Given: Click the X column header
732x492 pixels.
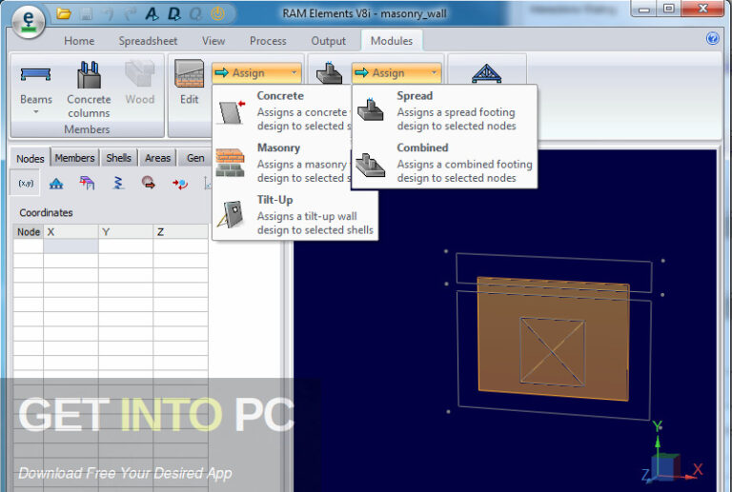Looking at the screenshot, I should pos(71,232).
